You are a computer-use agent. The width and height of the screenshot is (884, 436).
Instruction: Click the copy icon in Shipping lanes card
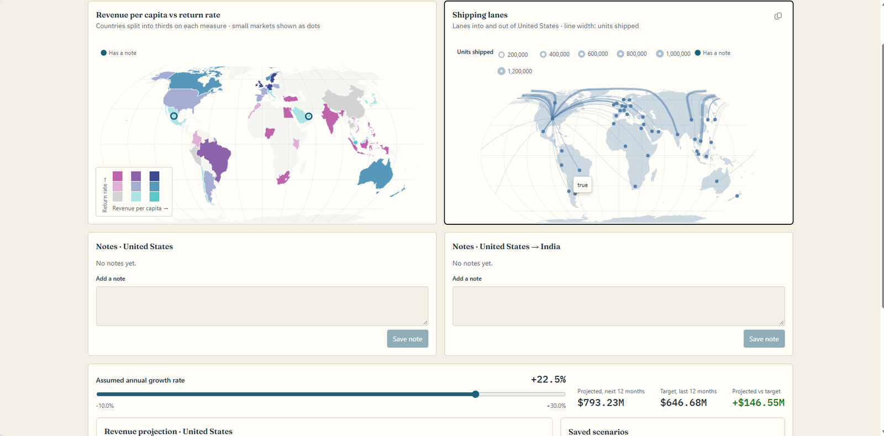click(x=778, y=16)
